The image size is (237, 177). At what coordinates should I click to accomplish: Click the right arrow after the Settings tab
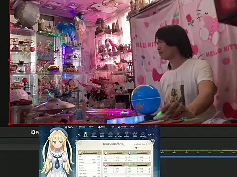pyautogui.click(x=150, y=135)
